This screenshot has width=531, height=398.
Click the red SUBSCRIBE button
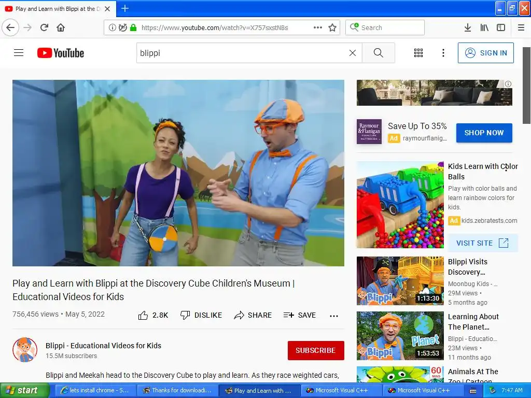pos(316,350)
